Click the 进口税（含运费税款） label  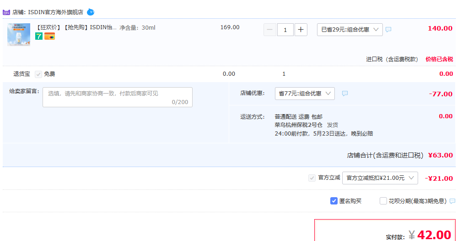click(x=392, y=59)
